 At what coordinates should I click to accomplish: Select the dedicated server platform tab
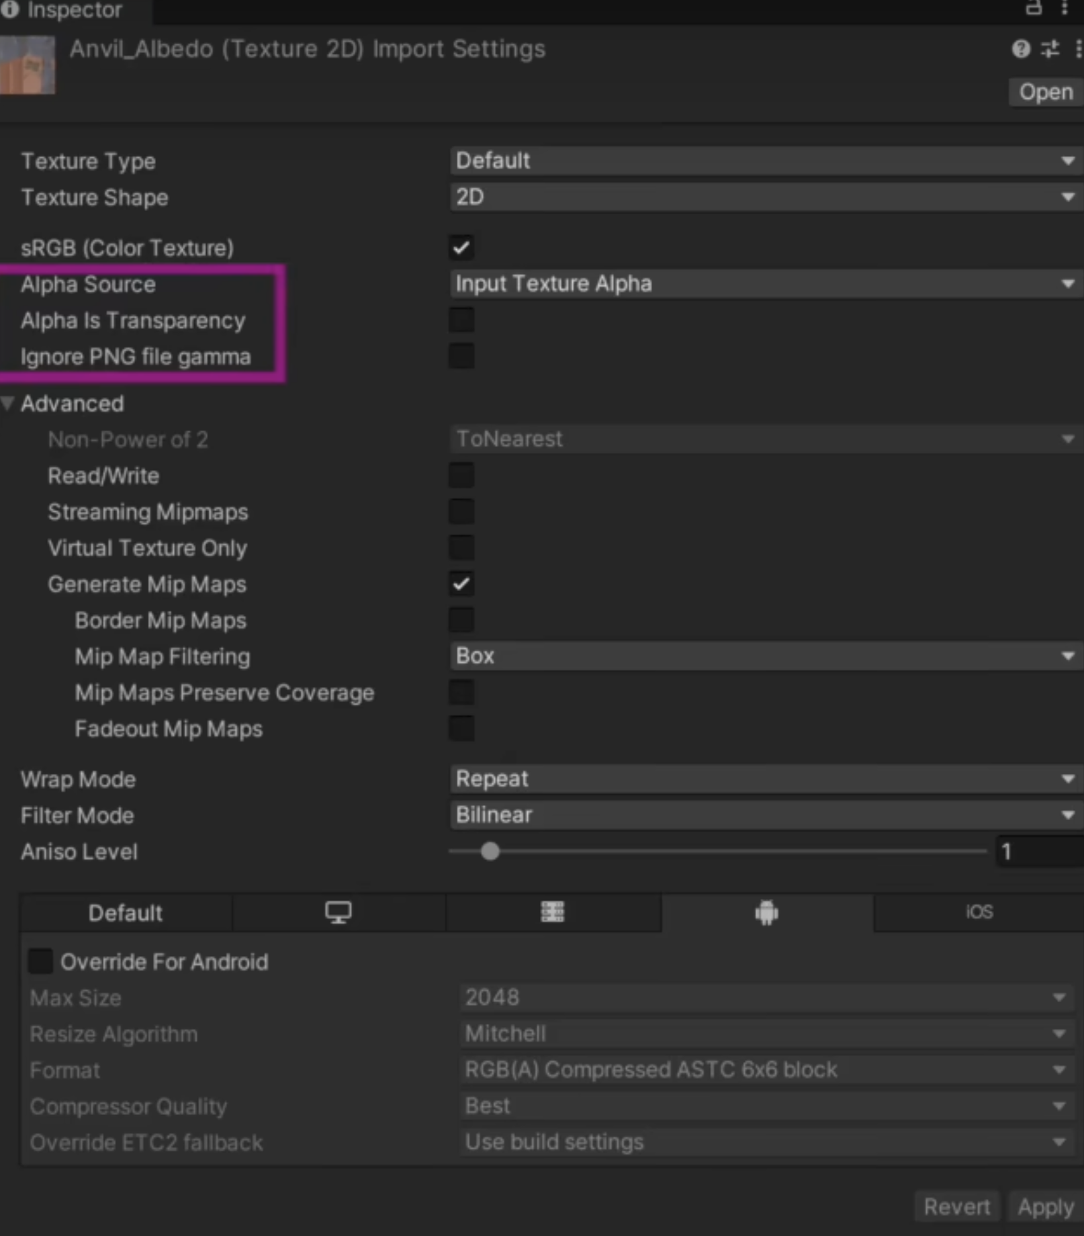click(552, 912)
